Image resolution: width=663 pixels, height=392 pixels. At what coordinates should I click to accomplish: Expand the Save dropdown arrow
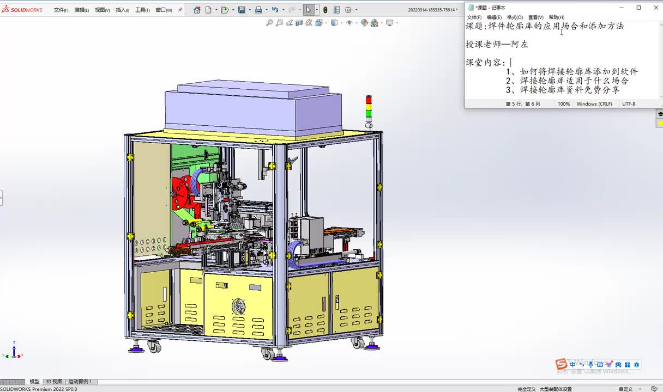coord(249,10)
